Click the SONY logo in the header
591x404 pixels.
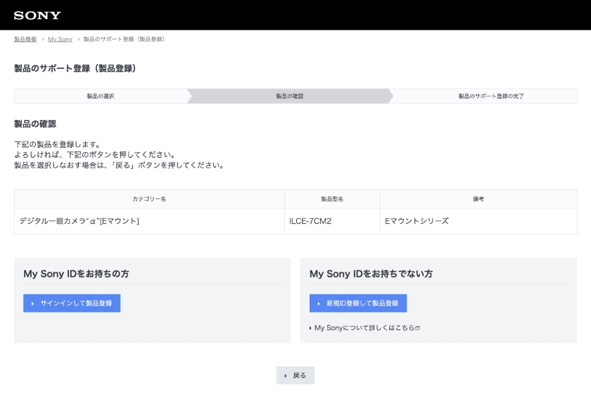[37, 15]
